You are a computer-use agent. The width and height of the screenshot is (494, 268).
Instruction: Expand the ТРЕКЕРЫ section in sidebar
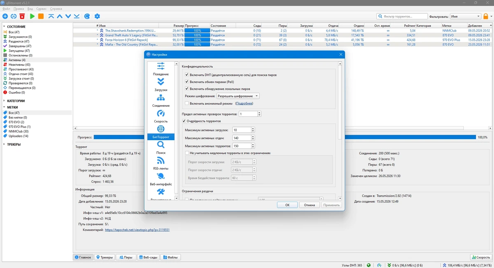point(4,144)
